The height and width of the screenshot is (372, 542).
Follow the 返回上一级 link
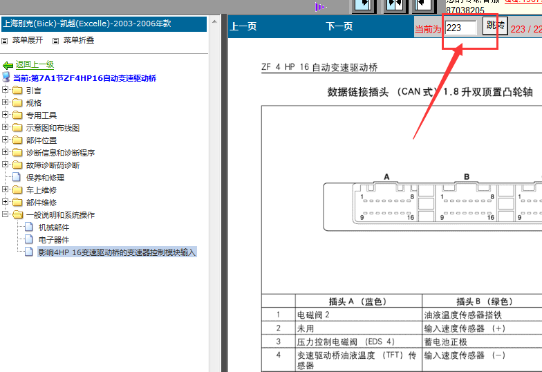tap(35, 65)
